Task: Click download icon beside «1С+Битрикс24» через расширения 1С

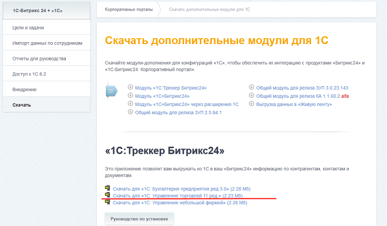Action: [130, 104]
